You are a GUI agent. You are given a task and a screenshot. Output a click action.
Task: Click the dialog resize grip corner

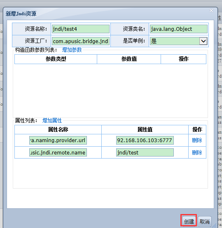click(215, 226)
